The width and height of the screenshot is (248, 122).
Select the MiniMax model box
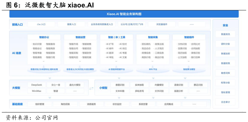(x=37, y=91)
